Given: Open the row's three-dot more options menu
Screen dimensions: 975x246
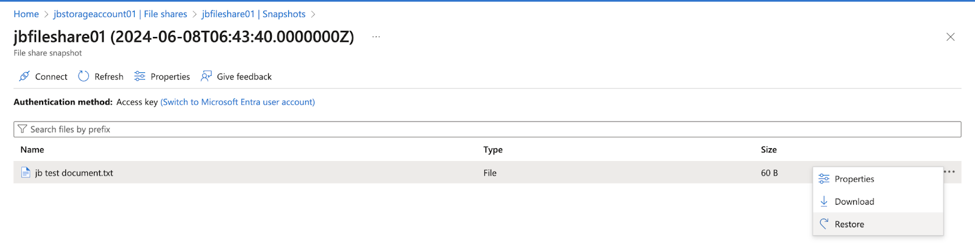Looking at the screenshot, I should (x=949, y=172).
